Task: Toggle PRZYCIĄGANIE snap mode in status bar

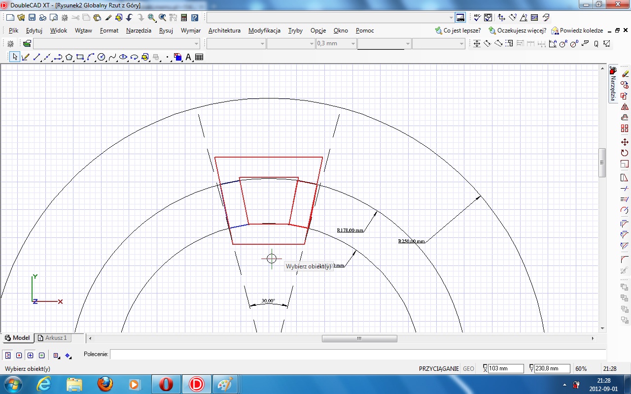Action: [438, 368]
